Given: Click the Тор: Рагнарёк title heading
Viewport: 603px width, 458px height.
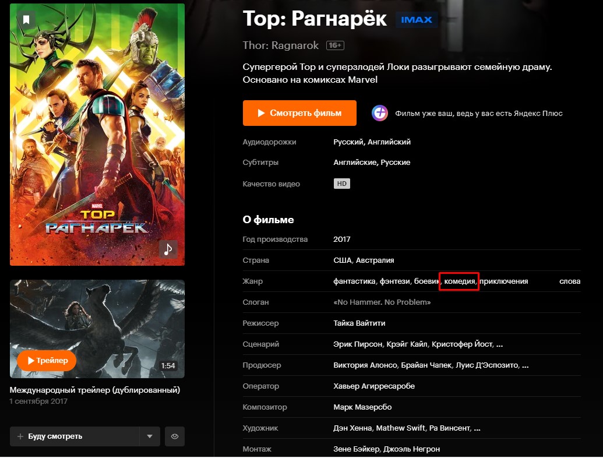Looking at the screenshot, I should click(x=315, y=19).
